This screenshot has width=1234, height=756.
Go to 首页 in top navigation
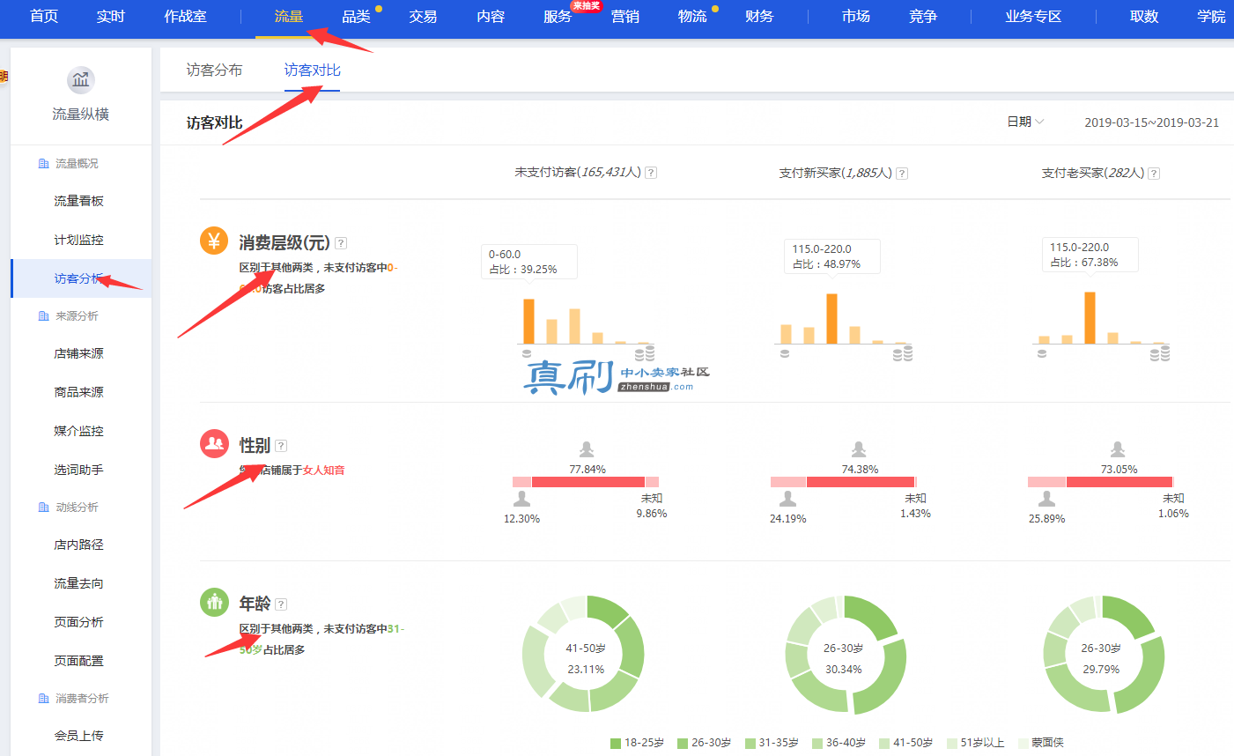click(44, 17)
